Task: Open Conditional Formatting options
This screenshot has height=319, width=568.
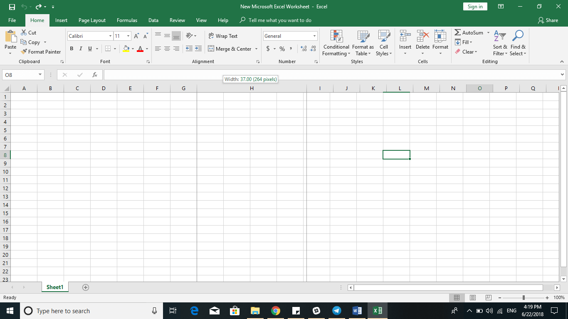Action: (x=336, y=44)
